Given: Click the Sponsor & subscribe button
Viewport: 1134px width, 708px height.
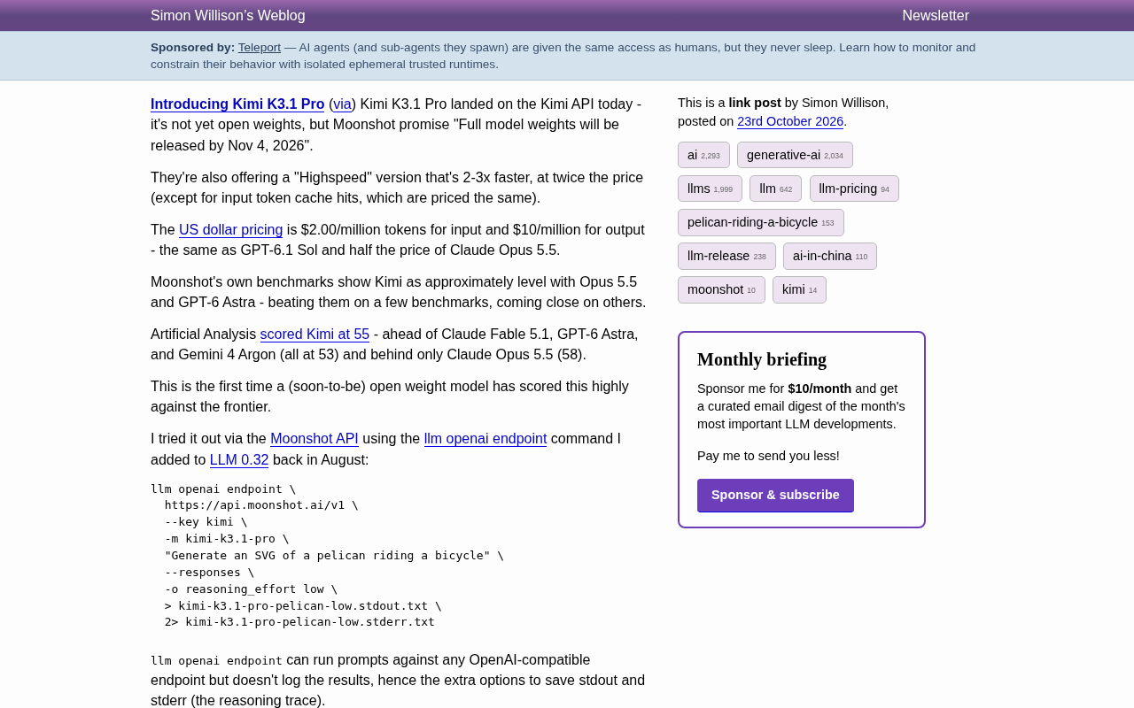Looking at the screenshot, I should click(775, 496).
